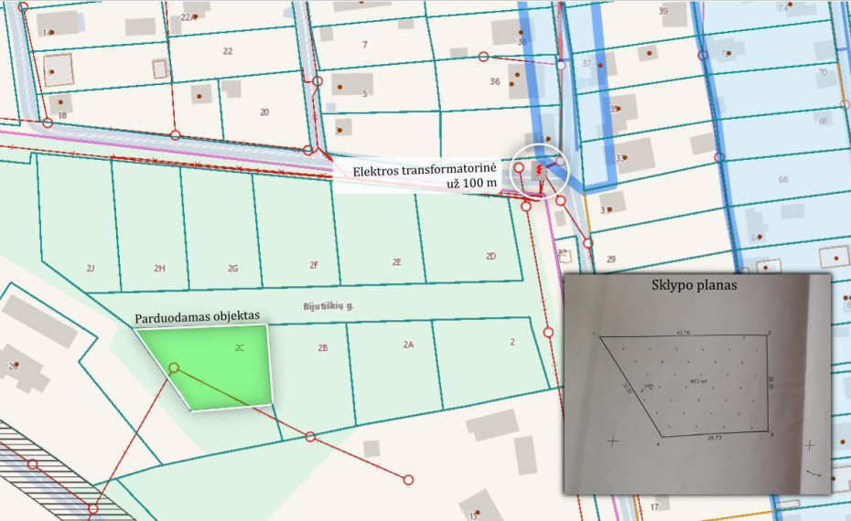Click parcel number 70 in the blue zone
Viewport: 851px width, 521px height.
coord(823,72)
